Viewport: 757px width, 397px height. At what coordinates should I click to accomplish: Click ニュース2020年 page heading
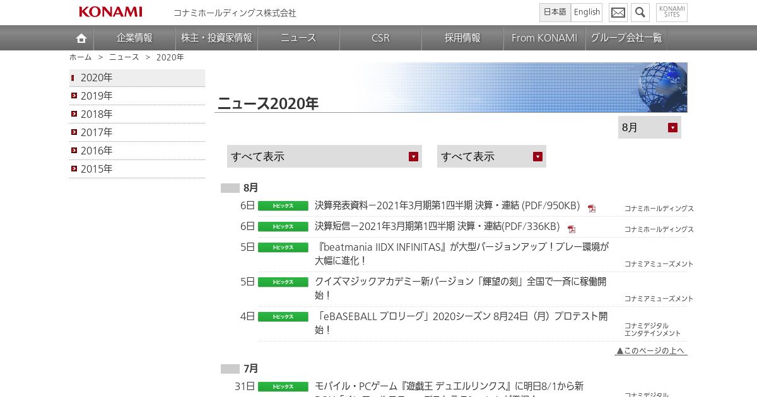(268, 103)
